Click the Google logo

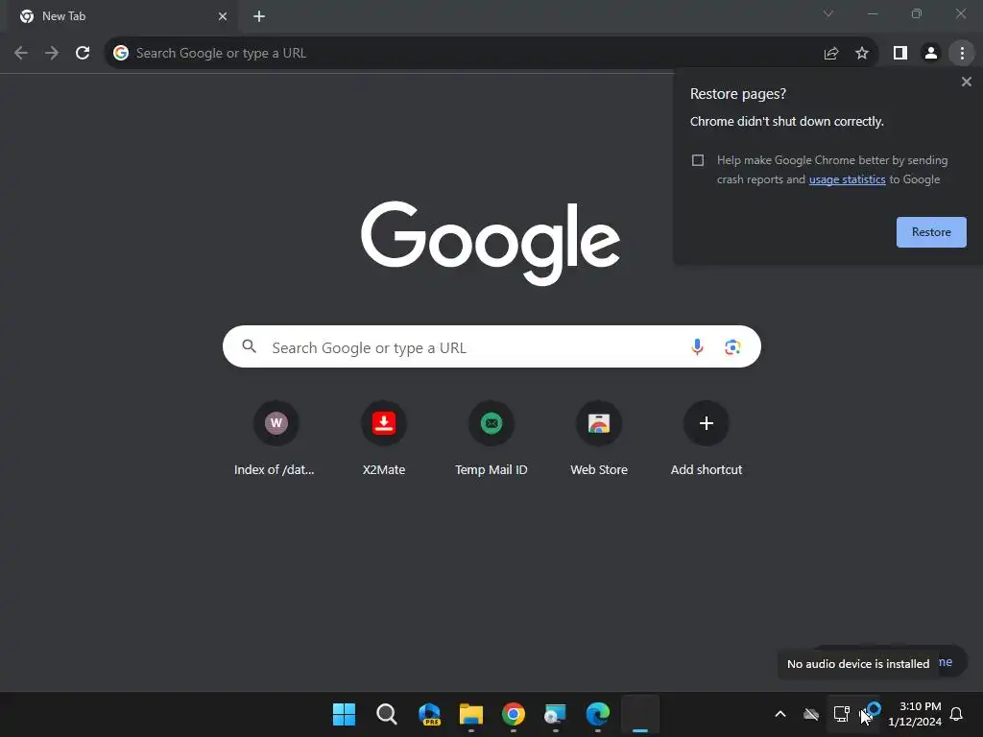491,243
